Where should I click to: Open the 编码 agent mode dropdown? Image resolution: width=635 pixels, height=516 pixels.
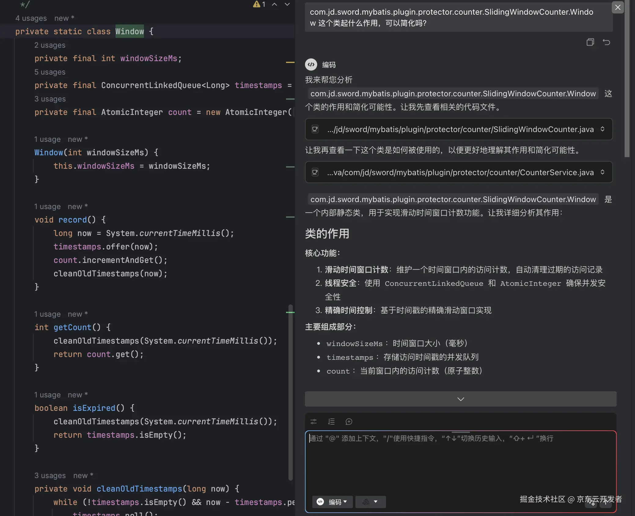pos(332,502)
